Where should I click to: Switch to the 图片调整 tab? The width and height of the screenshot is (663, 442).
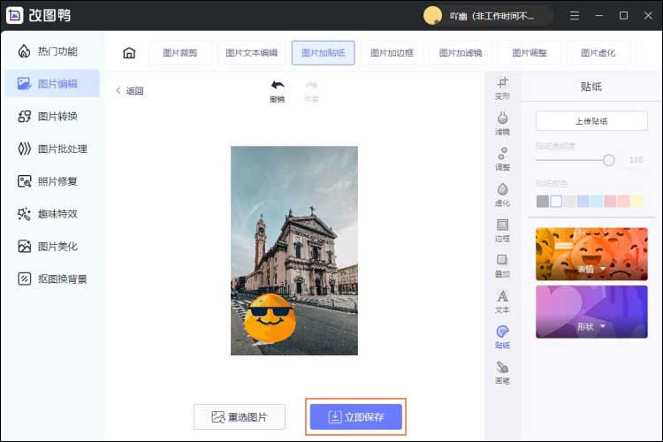pyautogui.click(x=530, y=53)
